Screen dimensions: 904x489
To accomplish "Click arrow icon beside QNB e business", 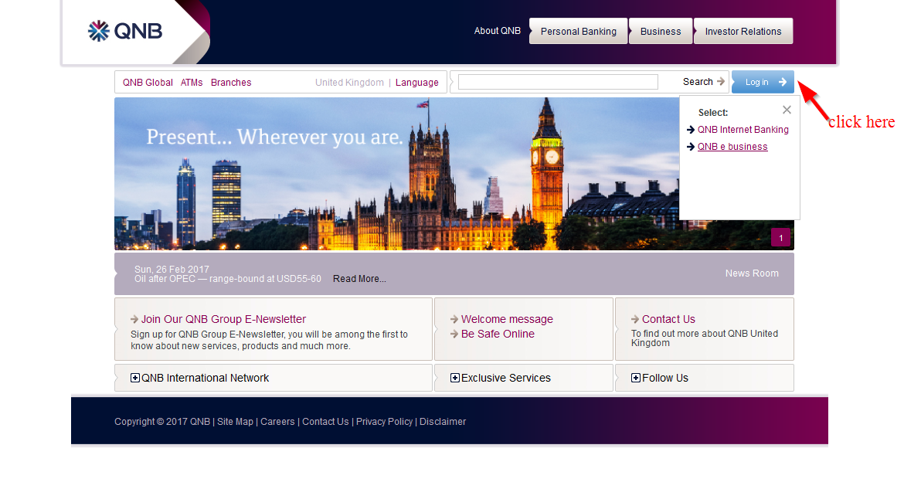I will click(x=691, y=147).
